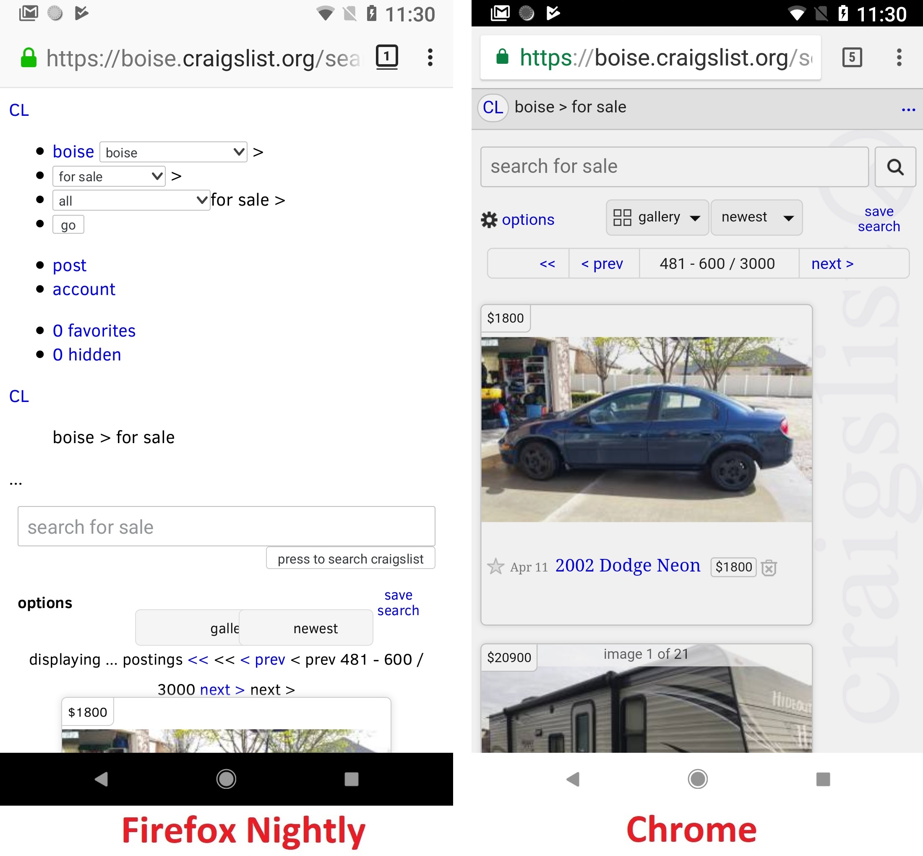
Task: Open the 'all' category dropdown
Action: click(x=131, y=200)
